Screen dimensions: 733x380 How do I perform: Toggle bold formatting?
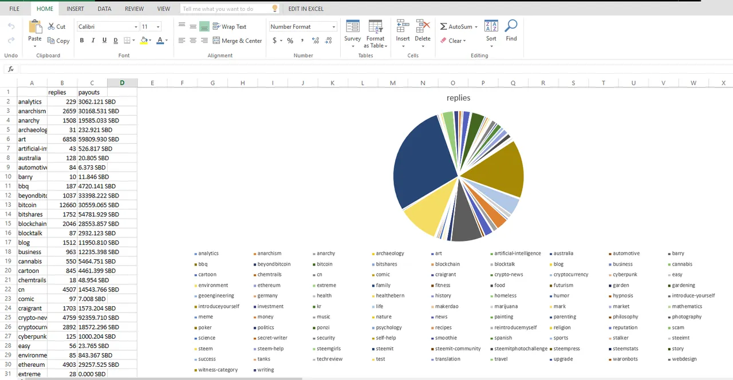point(82,41)
